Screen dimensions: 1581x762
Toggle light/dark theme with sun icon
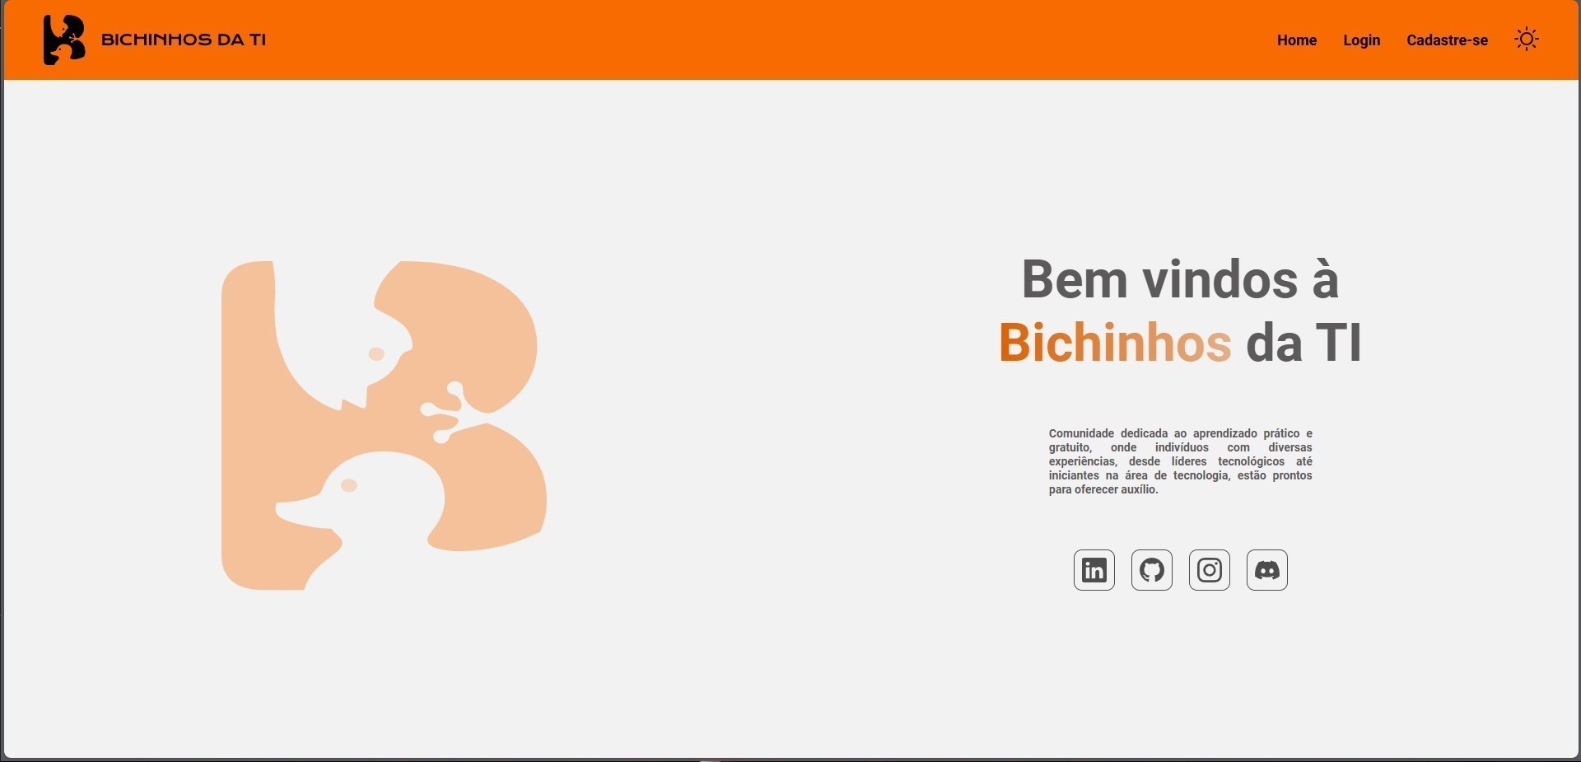point(1527,40)
